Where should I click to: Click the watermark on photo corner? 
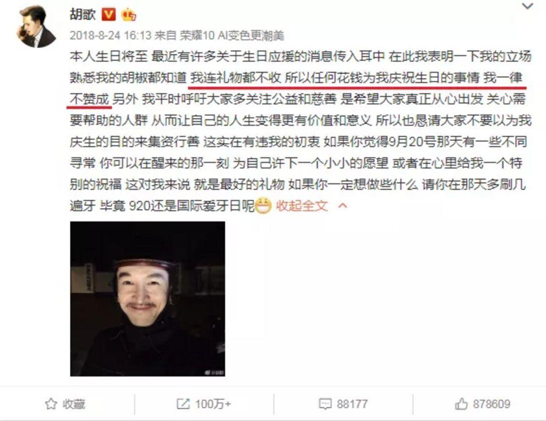(x=214, y=373)
